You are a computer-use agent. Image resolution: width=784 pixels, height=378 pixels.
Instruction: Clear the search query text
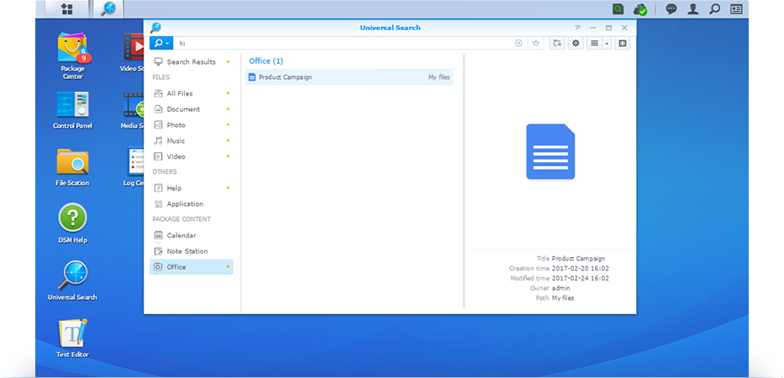[518, 44]
